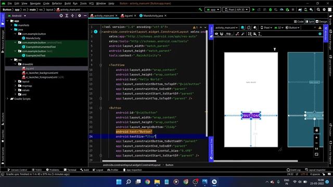Expand the mipmap folder
This screenshot has height=187, width=333.
(15, 86)
